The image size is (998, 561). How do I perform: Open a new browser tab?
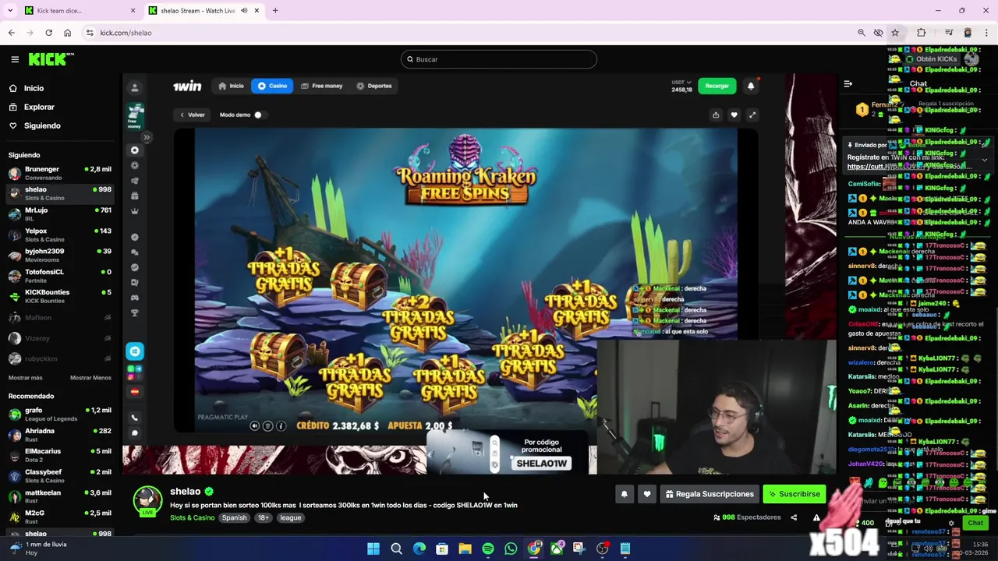[275, 11]
